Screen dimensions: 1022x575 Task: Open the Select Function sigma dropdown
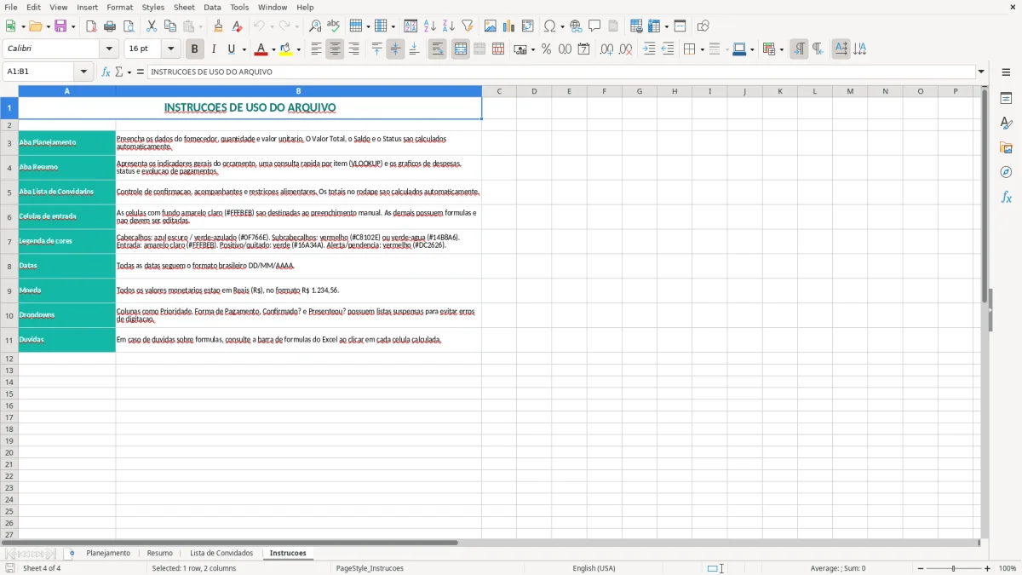click(129, 72)
